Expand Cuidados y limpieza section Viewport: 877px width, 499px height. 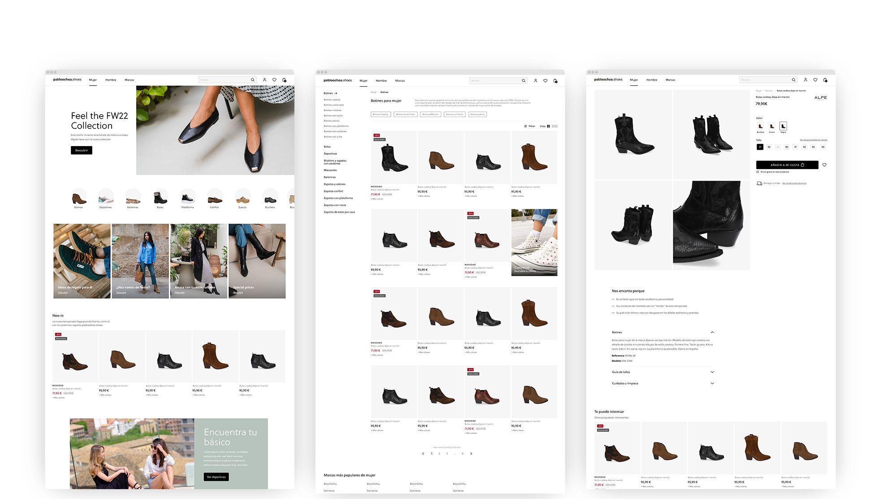pyautogui.click(x=712, y=383)
